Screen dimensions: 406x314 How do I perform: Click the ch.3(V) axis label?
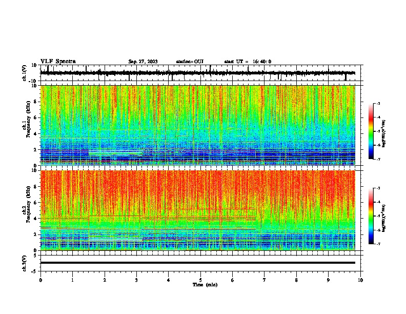click(25, 263)
